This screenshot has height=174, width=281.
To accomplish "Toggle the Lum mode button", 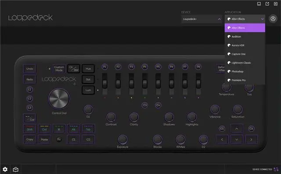I will pyautogui.click(x=88, y=90).
